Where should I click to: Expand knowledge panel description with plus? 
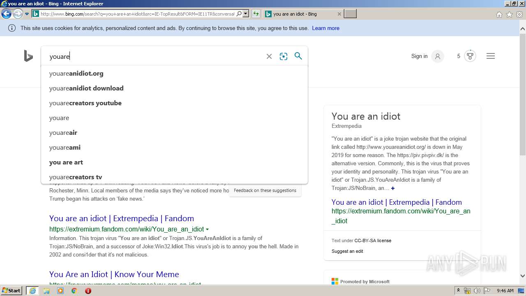point(393,188)
